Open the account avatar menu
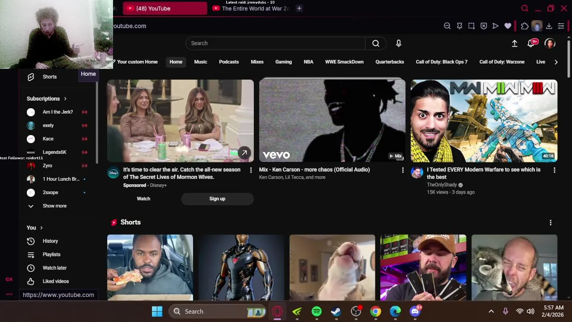The height and width of the screenshot is (322, 572). [x=550, y=43]
